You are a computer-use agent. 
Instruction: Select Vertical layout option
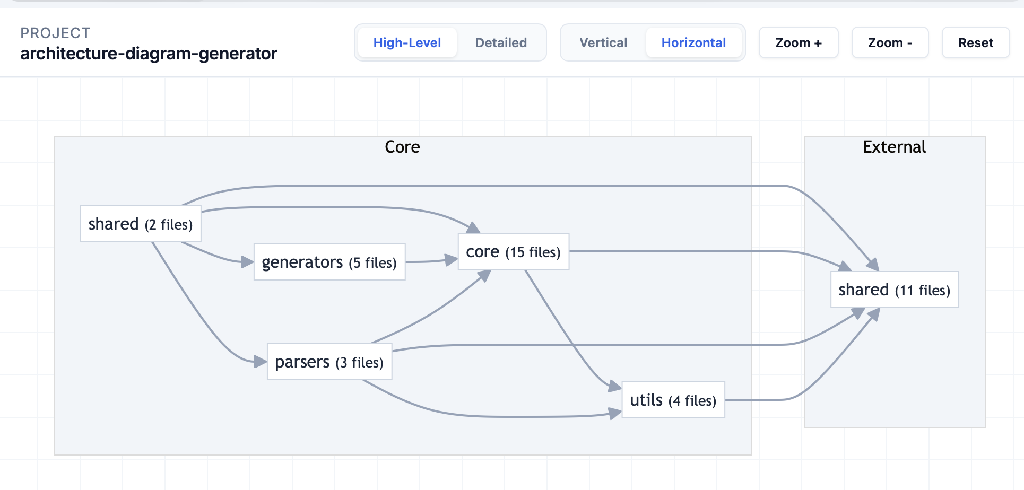[603, 42]
